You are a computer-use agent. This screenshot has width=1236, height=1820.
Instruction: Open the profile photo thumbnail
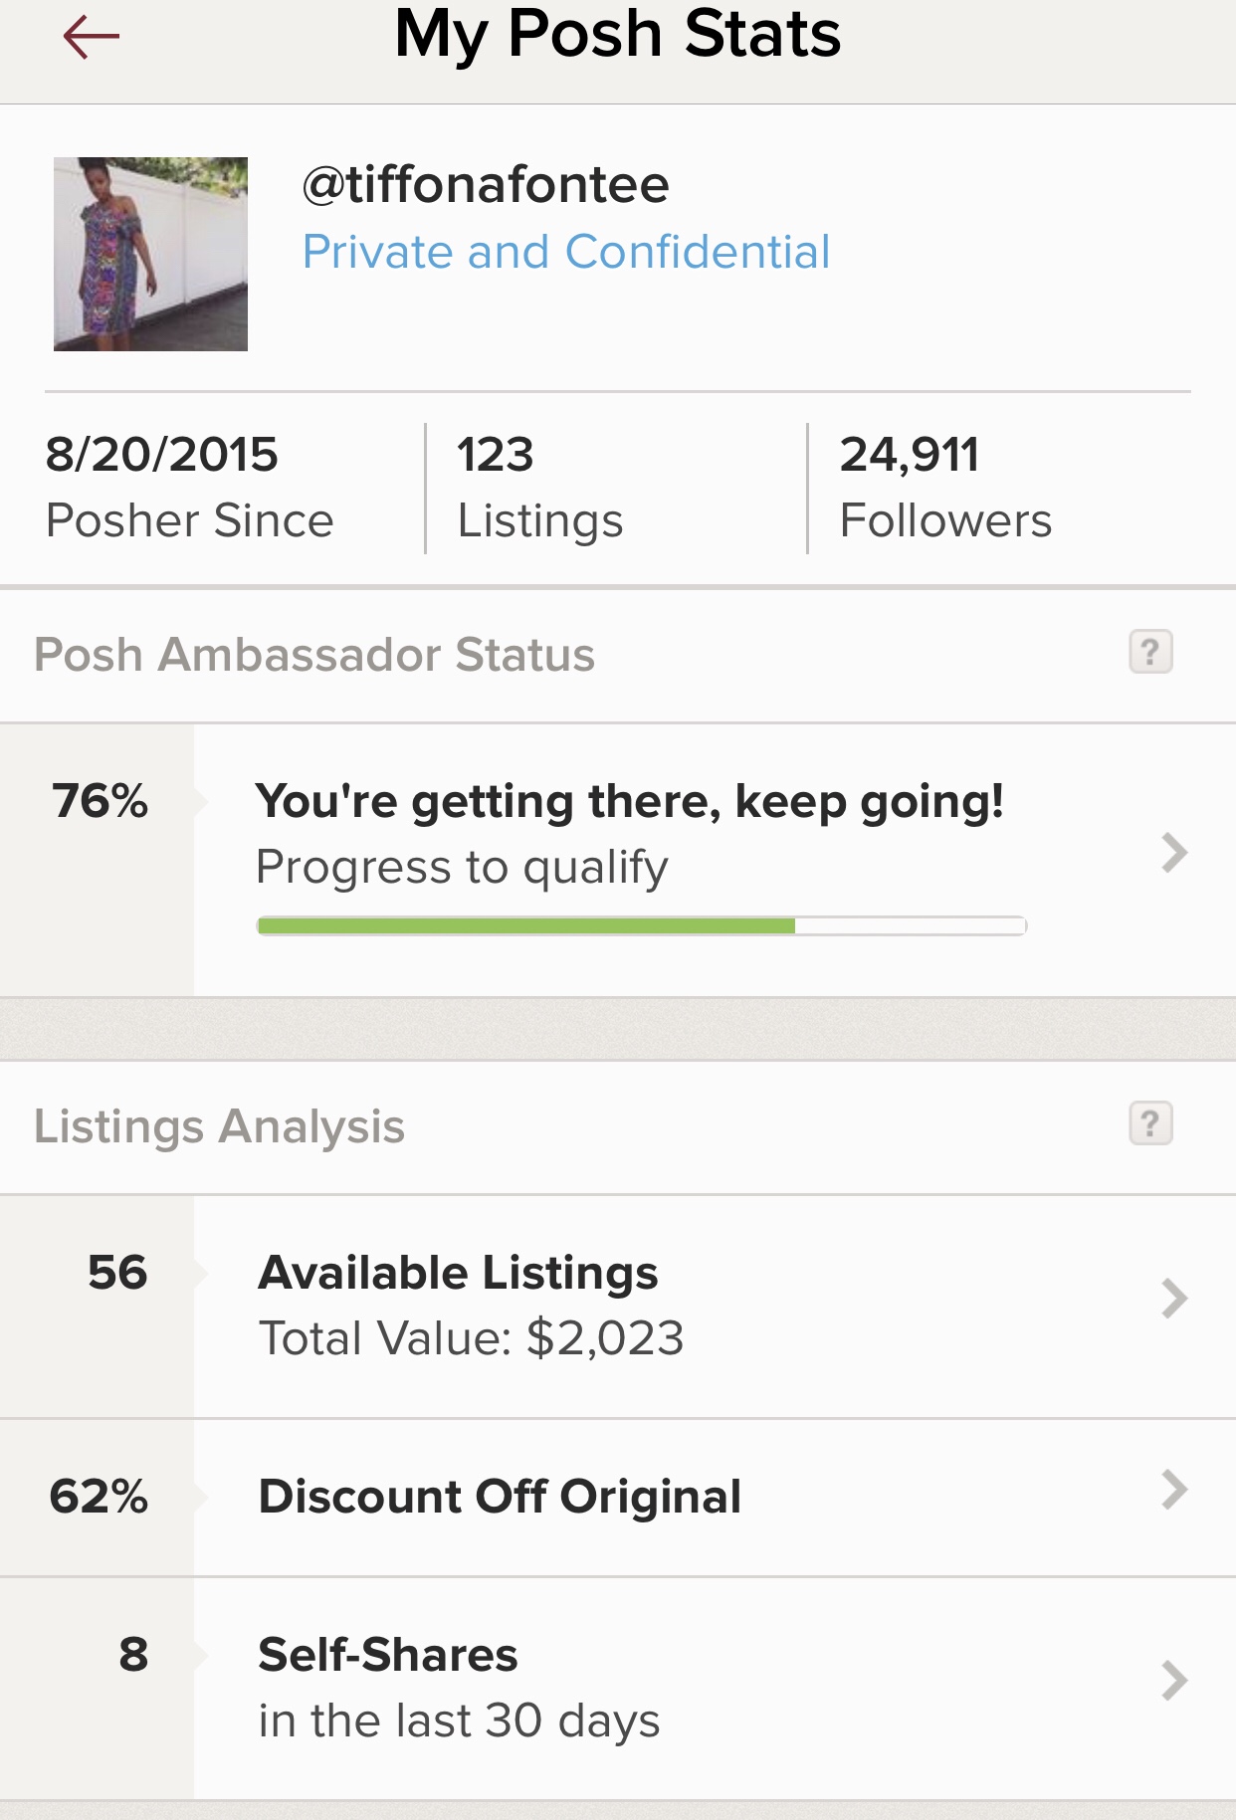150,254
